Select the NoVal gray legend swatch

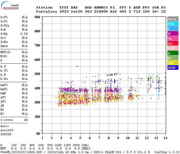[x=173, y=19]
